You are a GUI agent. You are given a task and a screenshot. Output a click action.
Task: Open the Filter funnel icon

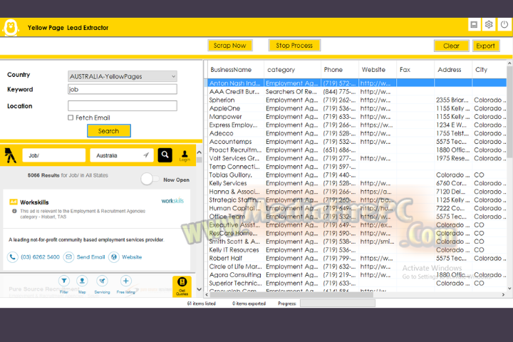point(64,281)
